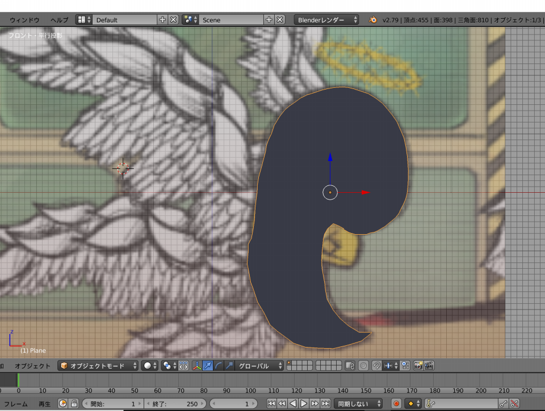Image resolution: width=545 pixels, height=411 pixels.
Task: Jump to the last frame
Action: point(326,404)
